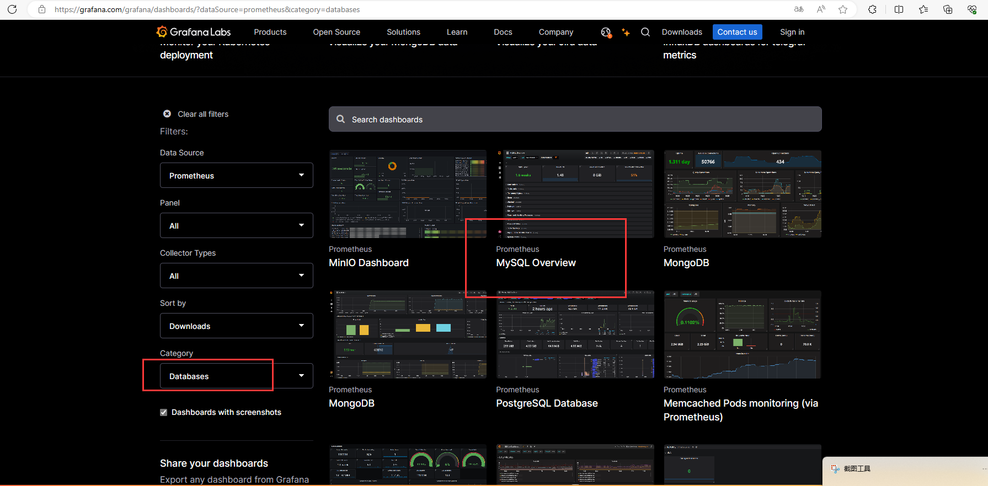Open the Products menu
Viewport: 988px width, 486px height.
click(270, 32)
